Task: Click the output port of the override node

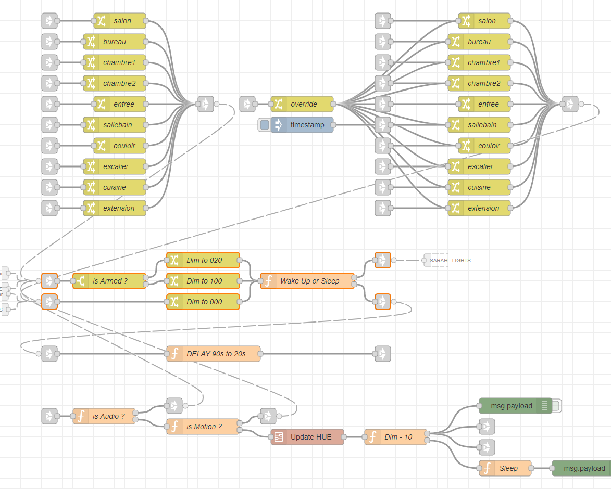Action: tap(333, 104)
